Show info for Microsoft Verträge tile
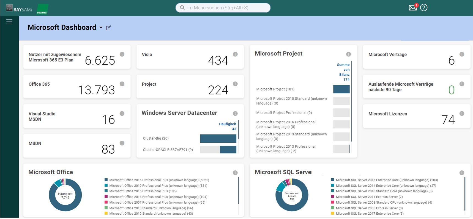The width and height of the screenshot is (473, 219). 462,54
